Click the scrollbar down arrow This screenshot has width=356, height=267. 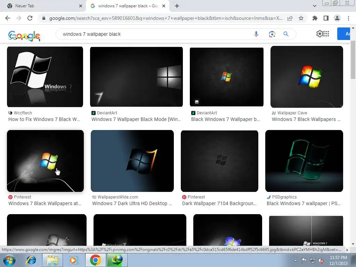[x=353, y=244]
